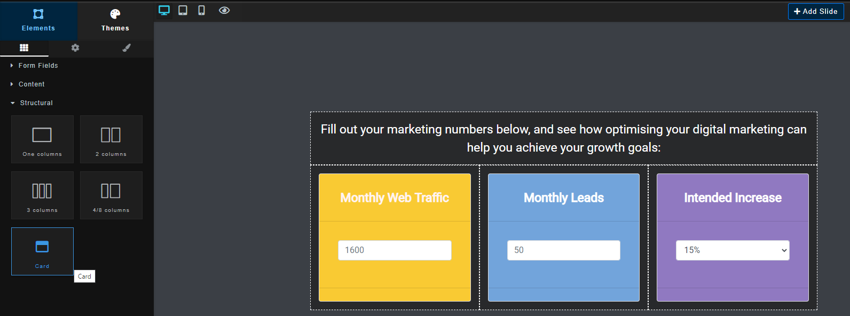Screen dimensions: 850x316
Task: Open the Intended Increase 15% dropdown
Action: pyautogui.click(x=733, y=250)
